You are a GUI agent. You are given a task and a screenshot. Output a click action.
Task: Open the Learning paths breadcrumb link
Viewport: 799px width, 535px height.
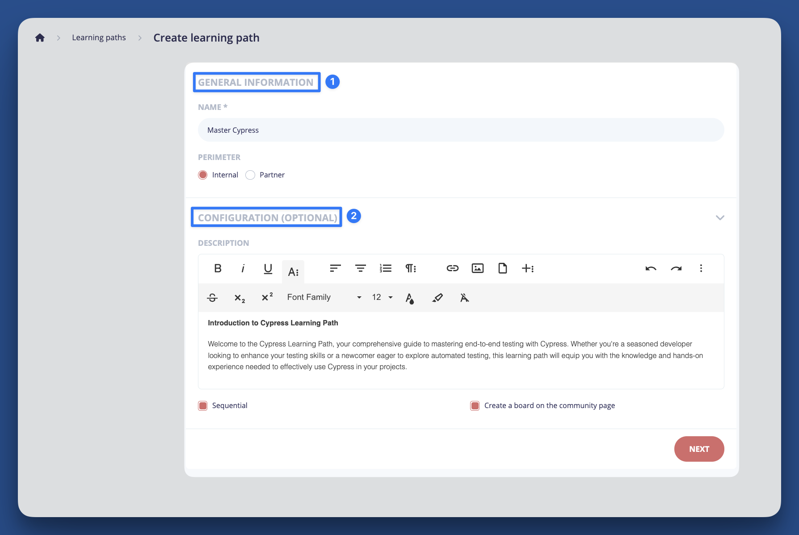pyautogui.click(x=99, y=38)
